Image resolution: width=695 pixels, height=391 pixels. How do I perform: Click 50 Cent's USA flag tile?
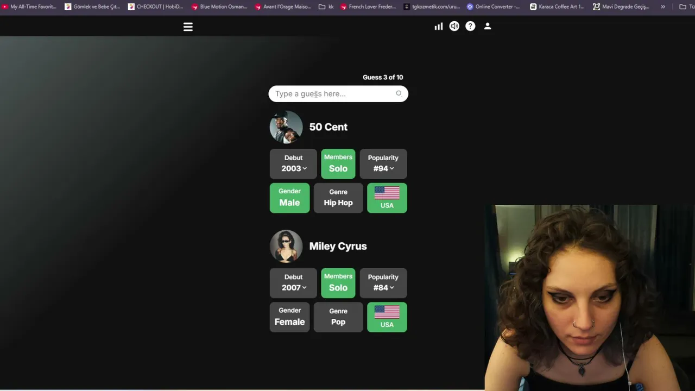click(387, 198)
